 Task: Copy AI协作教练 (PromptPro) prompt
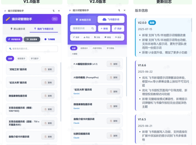tap(114, 77)
